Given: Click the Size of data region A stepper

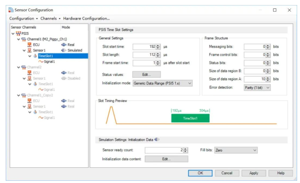Looking at the screenshot, I should click(268, 79).
